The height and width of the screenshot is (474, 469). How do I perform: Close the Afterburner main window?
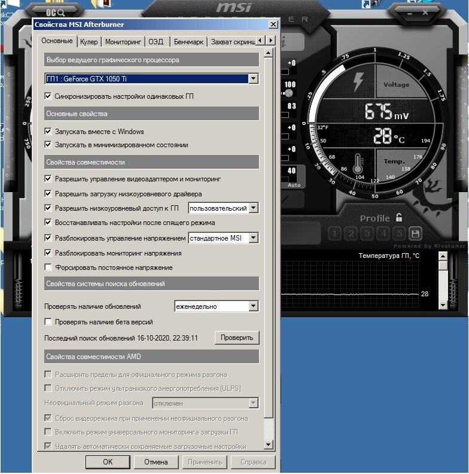(425, 13)
